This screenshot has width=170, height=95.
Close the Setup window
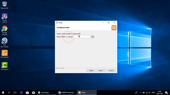point(114,22)
